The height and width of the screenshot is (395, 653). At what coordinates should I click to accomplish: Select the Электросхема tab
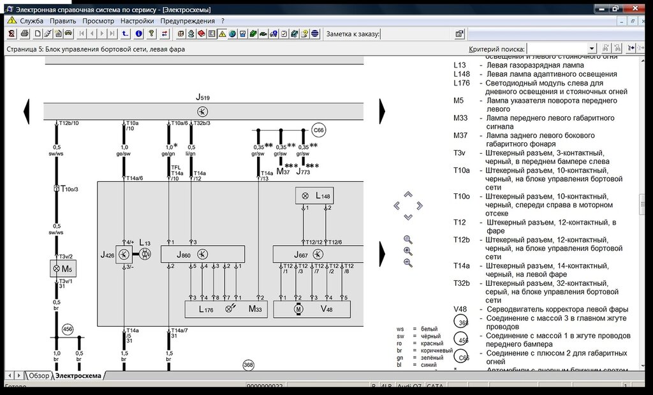coord(78,375)
